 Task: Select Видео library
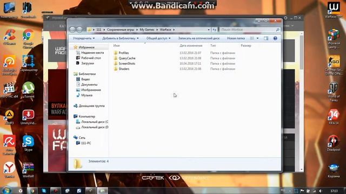[85, 79]
